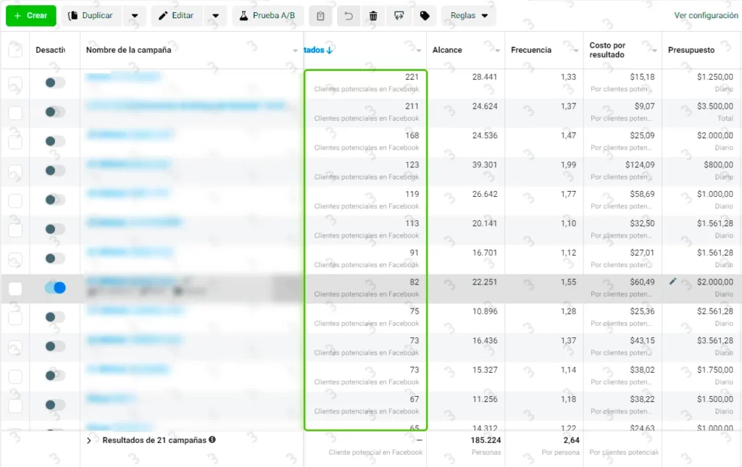Expand the Resultados de 21 campañas row
The width and height of the screenshot is (742, 467).
(89, 440)
